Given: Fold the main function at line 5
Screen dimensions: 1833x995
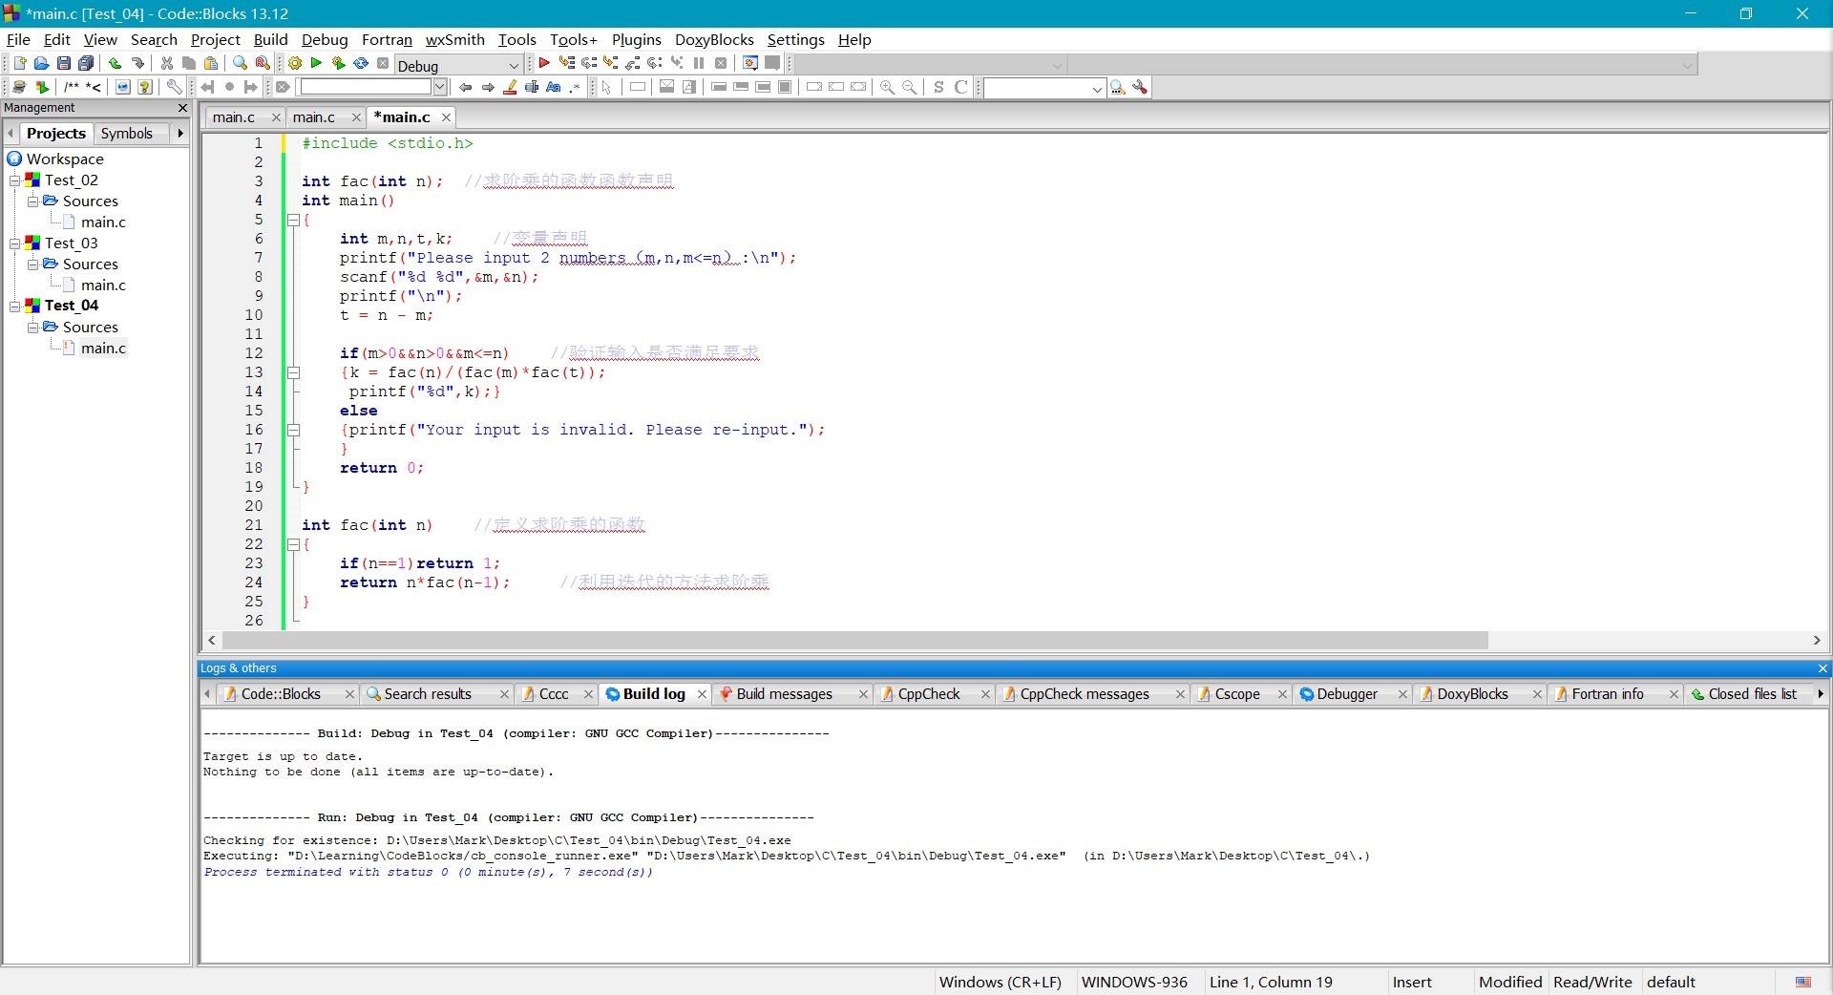Looking at the screenshot, I should [294, 220].
